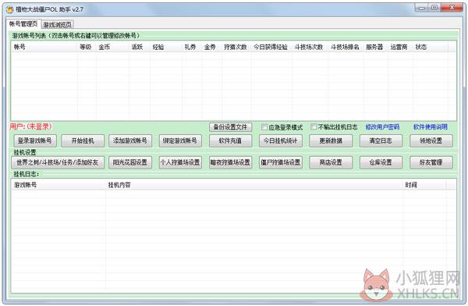Open 商店设置

331,162
